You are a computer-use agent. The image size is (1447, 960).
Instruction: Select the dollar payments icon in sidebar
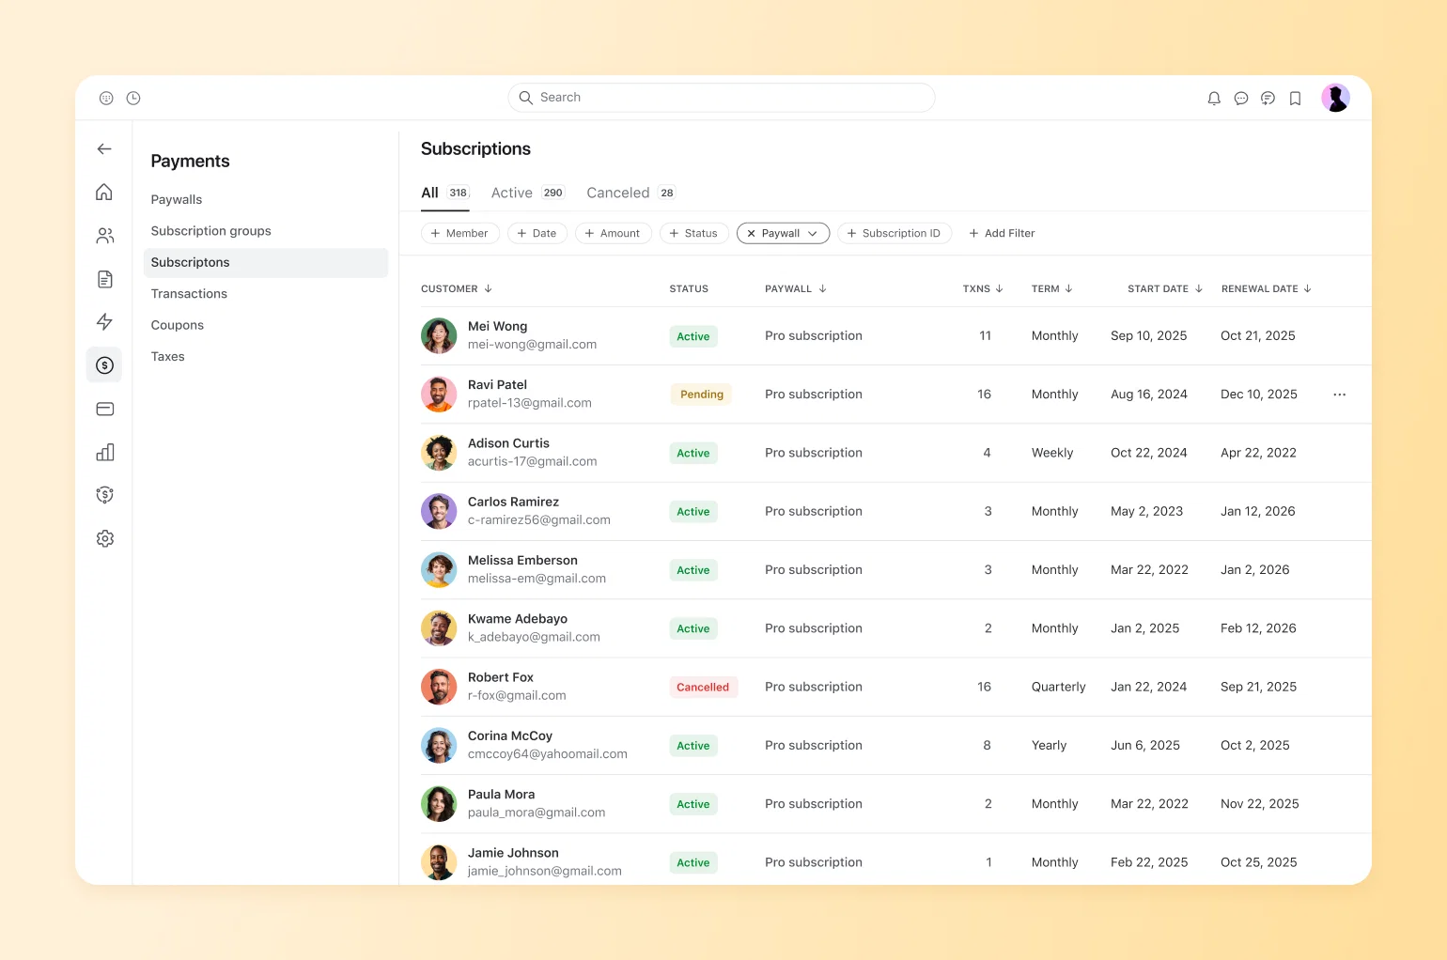104,365
